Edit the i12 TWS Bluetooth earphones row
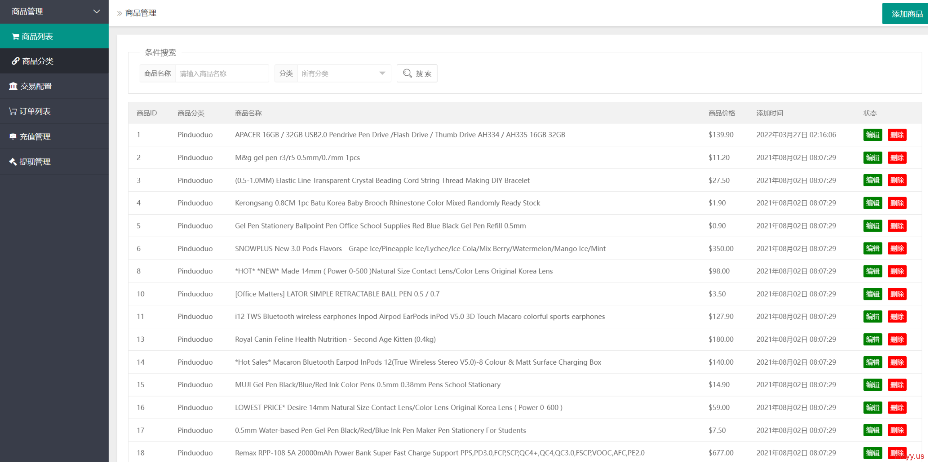Image resolution: width=928 pixels, height=462 pixels. pos(872,316)
